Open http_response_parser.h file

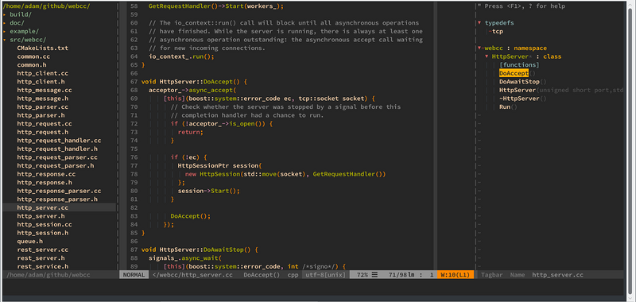[x=57, y=199]
